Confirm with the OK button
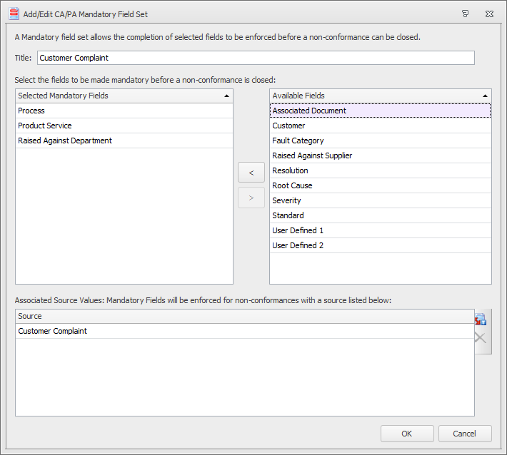 tap(407, 434)
